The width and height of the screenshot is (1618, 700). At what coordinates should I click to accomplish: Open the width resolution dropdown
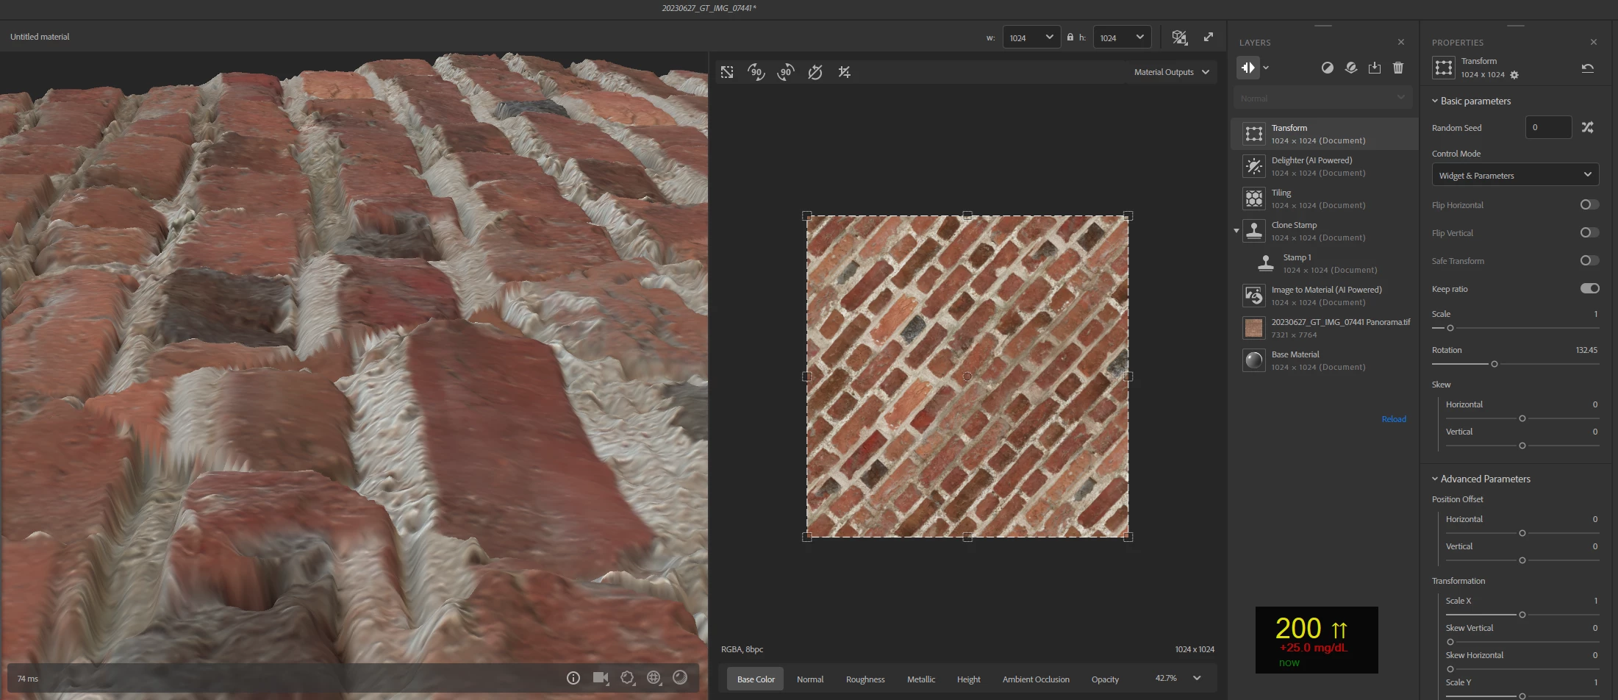tap(1031, 37)
